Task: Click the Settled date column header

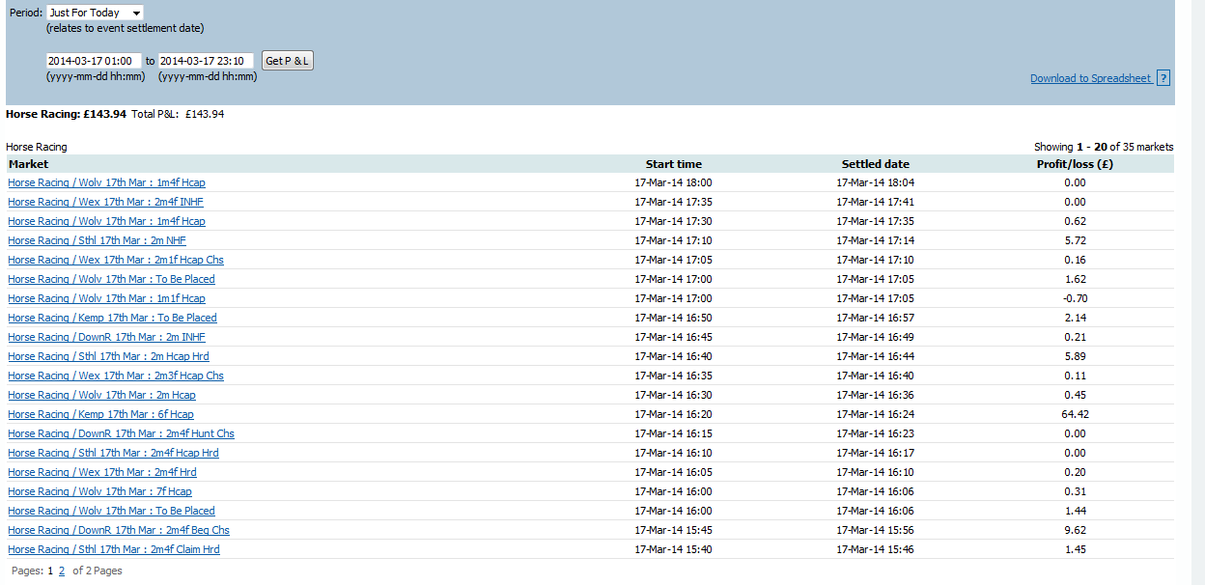Action: (x=876, y=164)
